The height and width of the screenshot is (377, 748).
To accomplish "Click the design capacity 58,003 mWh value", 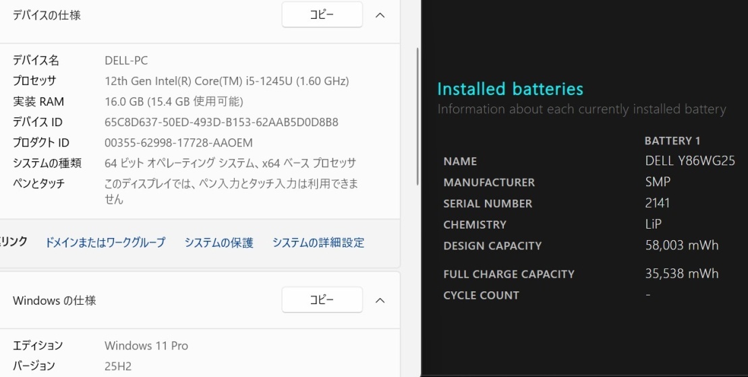I will [681, 245].
